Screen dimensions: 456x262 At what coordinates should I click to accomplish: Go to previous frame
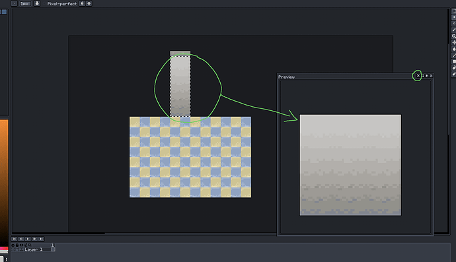click(21, 239)
